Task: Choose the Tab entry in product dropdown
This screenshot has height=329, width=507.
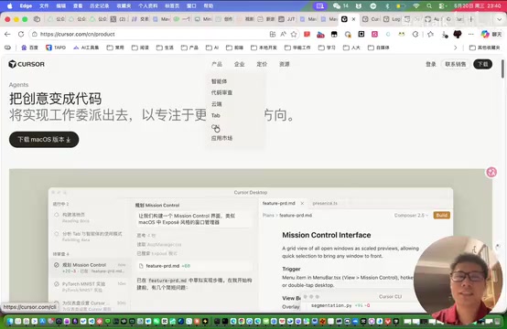Action: pyautogui.click(x=216, y=115)
